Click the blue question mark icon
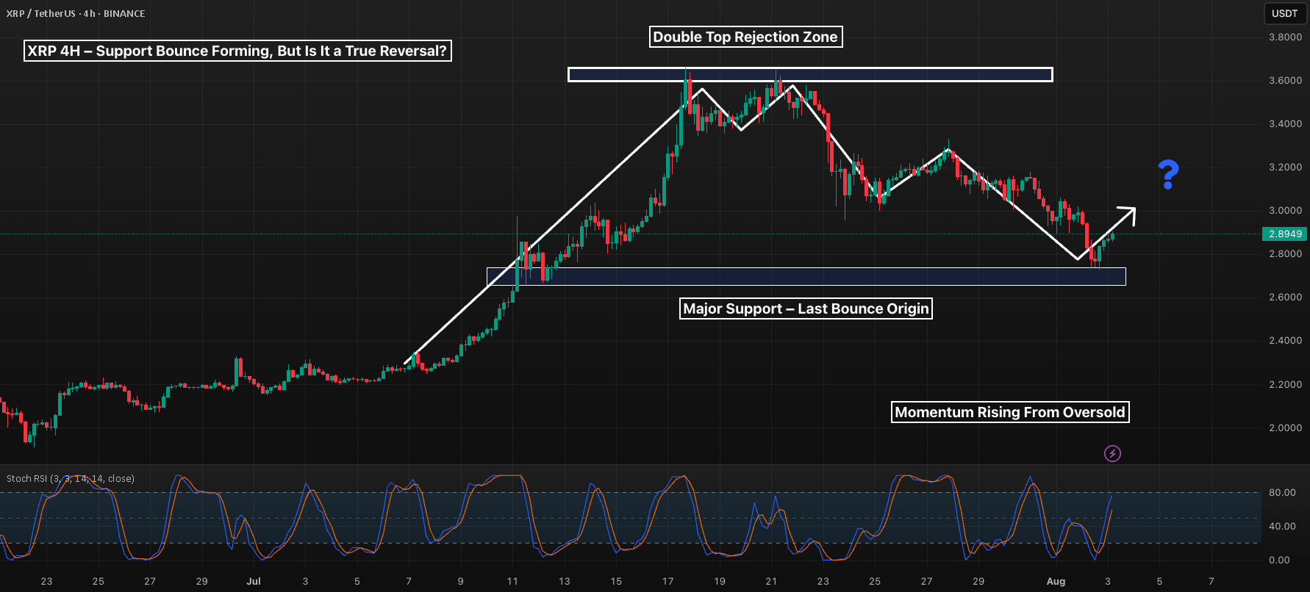Image resolution: width=1310 pixels, height=592 pixels. (x=1168, y=175)
